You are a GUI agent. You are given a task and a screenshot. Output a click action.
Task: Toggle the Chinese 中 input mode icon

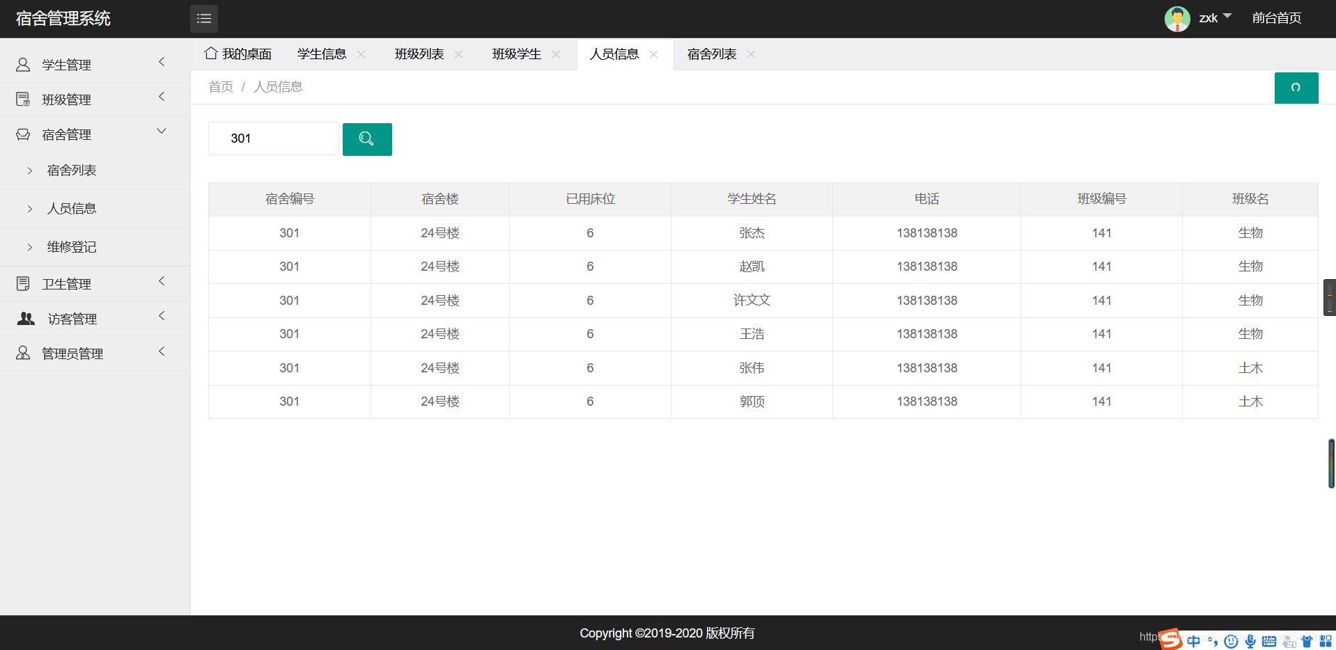(x=1194, y=641)
